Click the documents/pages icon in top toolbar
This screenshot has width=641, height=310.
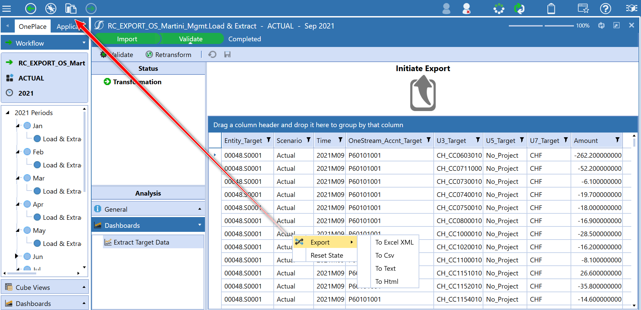point(71,8)
